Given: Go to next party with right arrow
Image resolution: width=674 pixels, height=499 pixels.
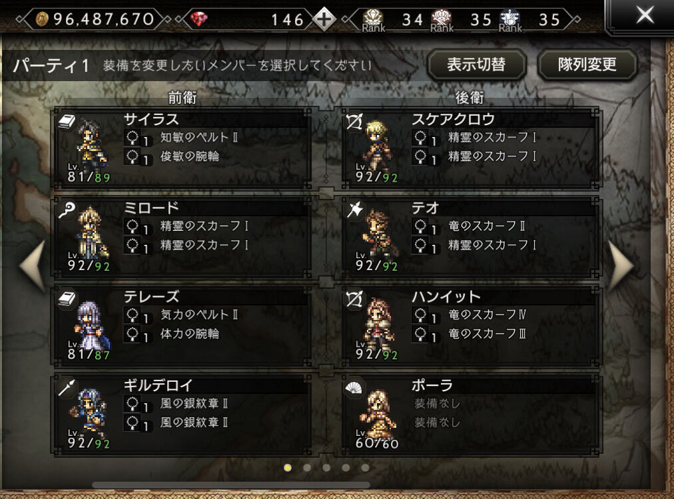Looking at the screenshot, I should (x=621, y=266).
